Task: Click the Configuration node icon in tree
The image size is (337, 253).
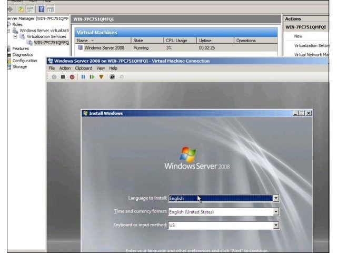Action: pyautogui.click(x=9, y=61)
